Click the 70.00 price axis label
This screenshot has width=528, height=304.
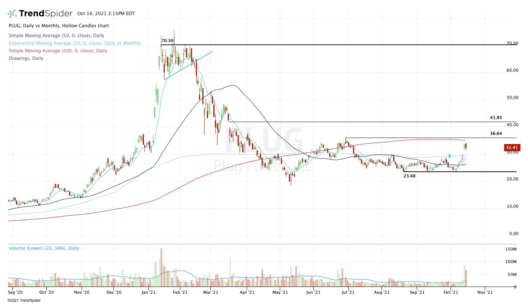[x=512, y=43]
